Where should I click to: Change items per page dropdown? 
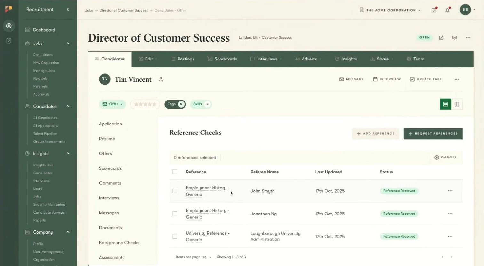tap(207, 257)
